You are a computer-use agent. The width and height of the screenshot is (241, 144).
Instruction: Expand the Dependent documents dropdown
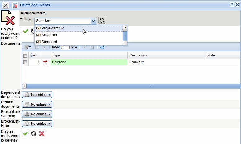coord(37,95)
